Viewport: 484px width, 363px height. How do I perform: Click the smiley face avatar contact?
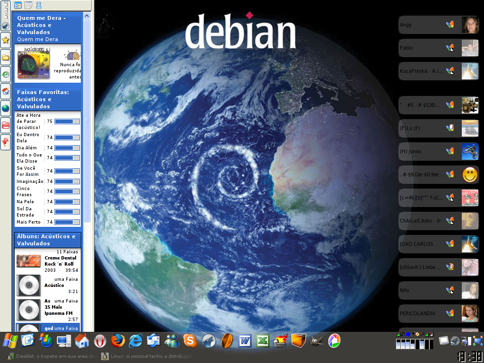point(470,174)
